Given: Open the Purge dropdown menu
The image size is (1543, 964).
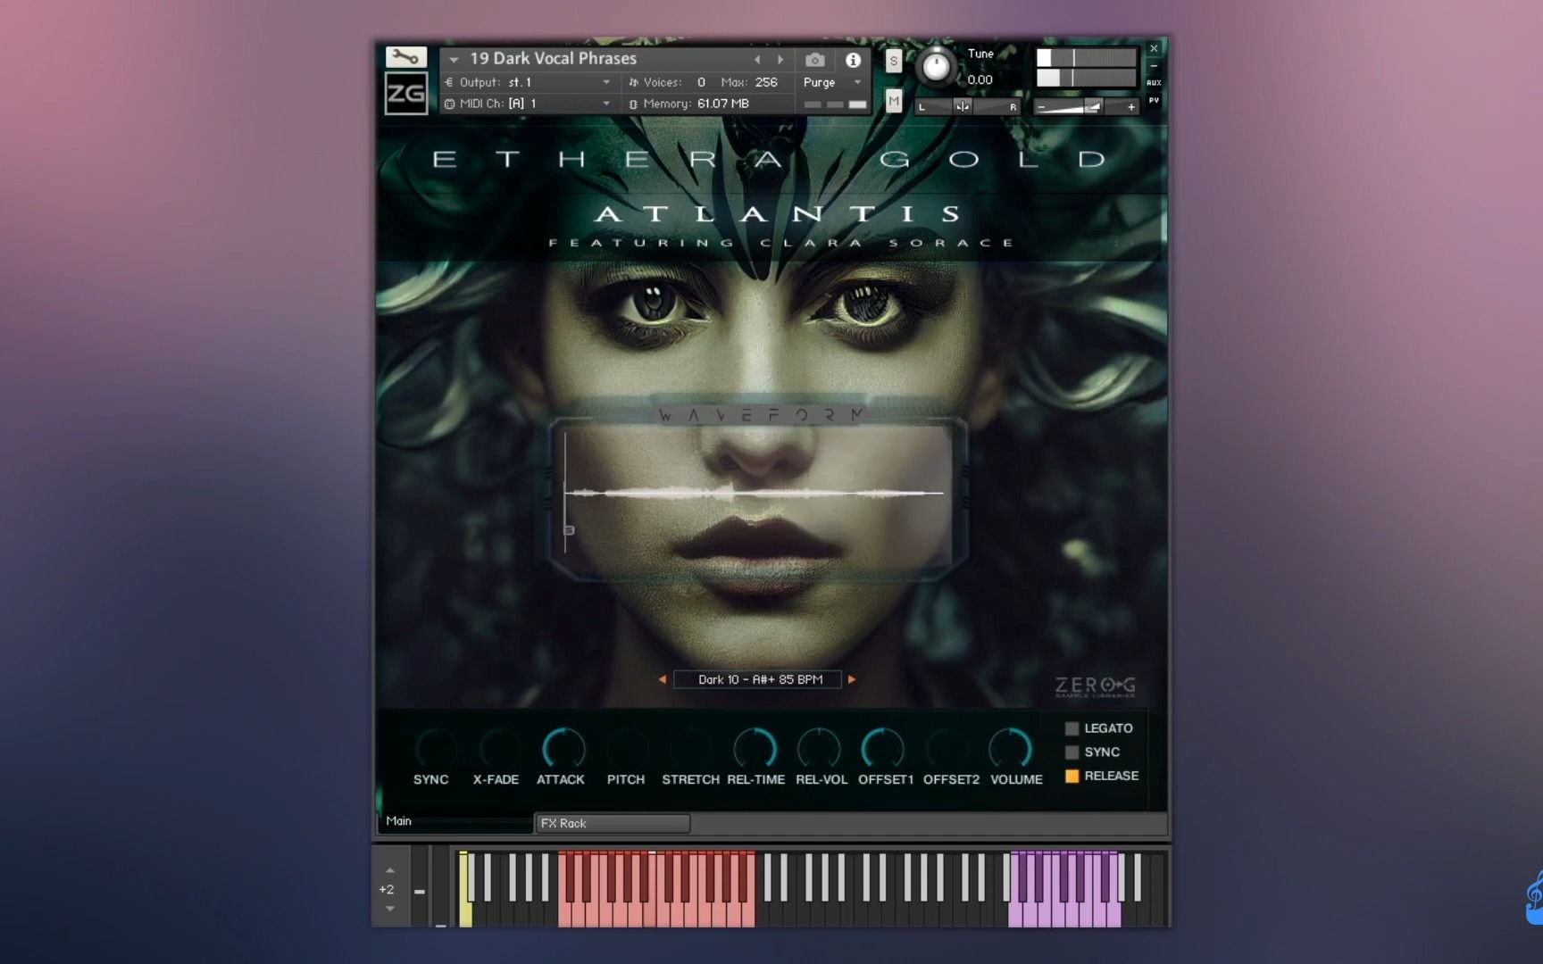Looking at the screenshot, I should 831,82.
